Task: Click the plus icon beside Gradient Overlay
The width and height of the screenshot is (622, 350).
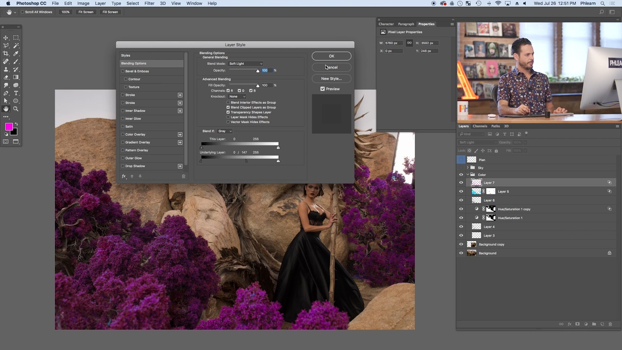Action: [x=180, y=142]
